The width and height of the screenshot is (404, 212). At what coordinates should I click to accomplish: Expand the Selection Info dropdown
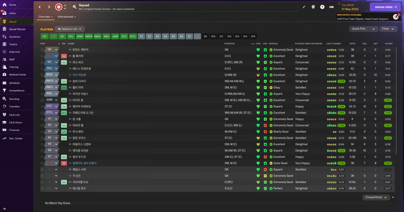pos(70,29)
